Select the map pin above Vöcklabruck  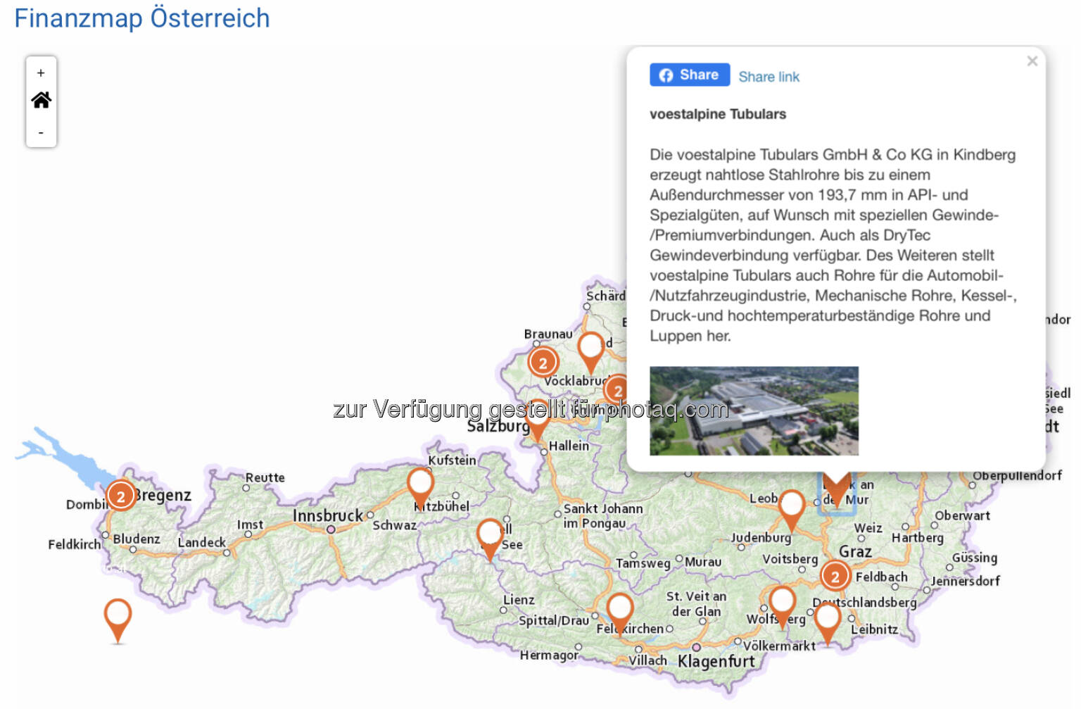click(590, 348)
